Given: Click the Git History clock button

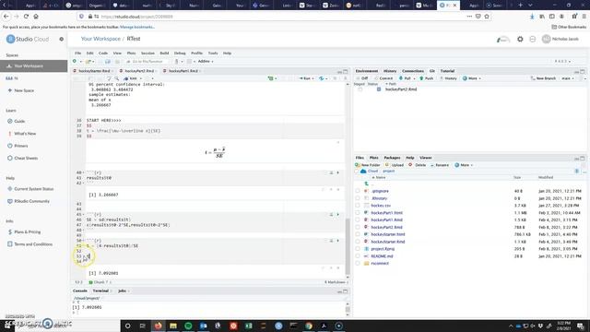Looking at the screenshot, I should [x=449, y=78].
